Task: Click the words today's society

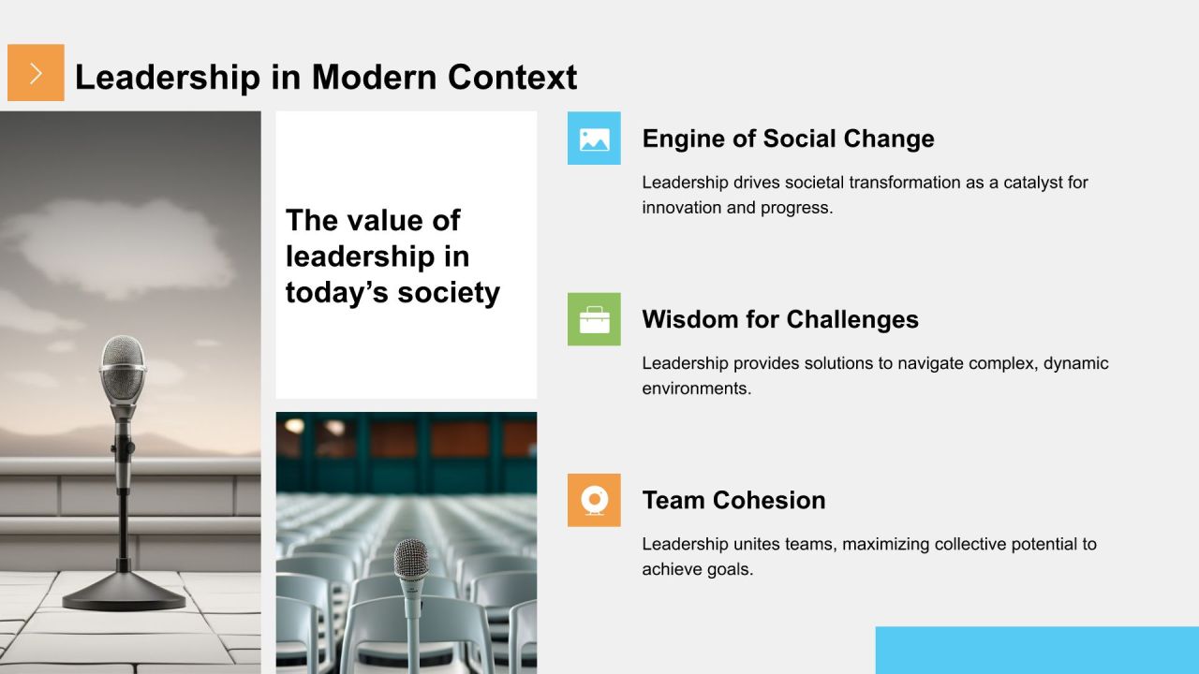Action: (392, 292)
